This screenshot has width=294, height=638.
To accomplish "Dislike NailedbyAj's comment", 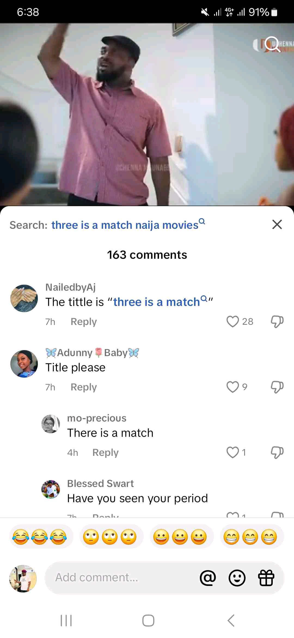I will (277, 321).
